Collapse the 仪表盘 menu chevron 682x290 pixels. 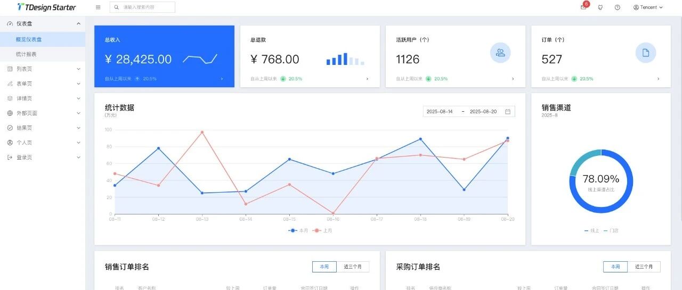click(78, 23)
